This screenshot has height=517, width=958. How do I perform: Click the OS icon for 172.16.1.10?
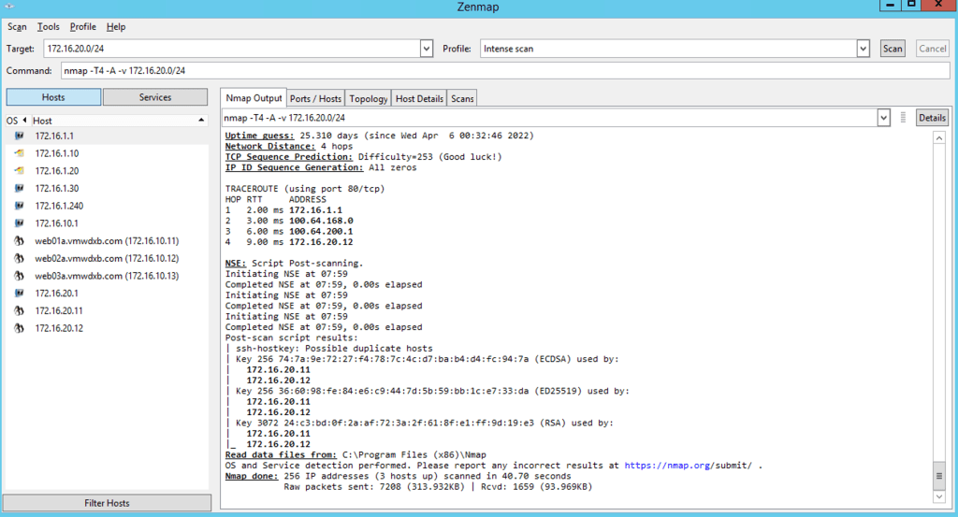[x=18, y=153]
